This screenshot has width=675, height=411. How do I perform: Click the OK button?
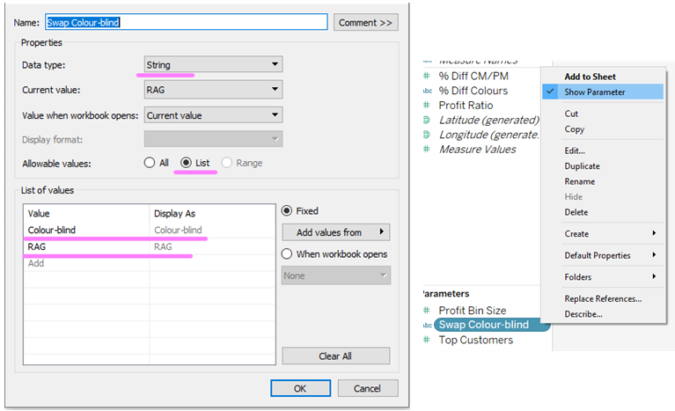coord(300,388)
